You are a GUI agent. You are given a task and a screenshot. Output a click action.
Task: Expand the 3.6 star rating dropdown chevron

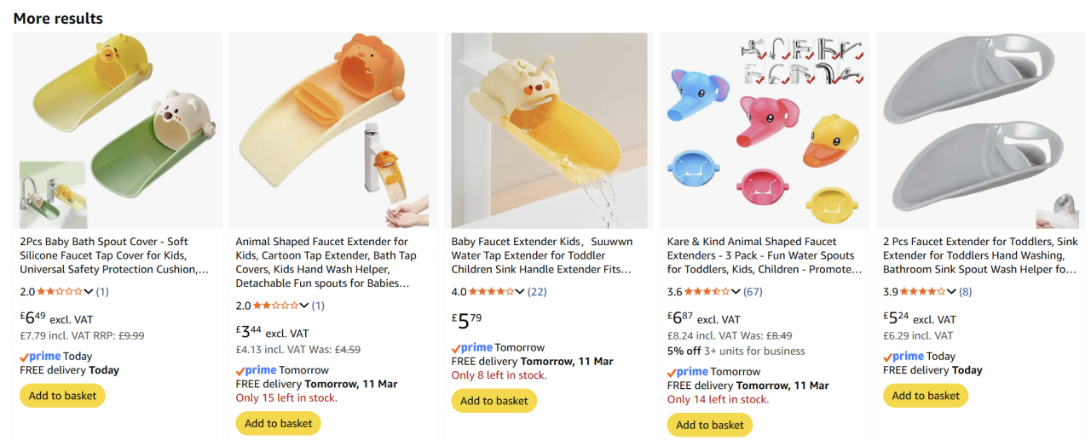pyautogui.click(x=736, y=292)
